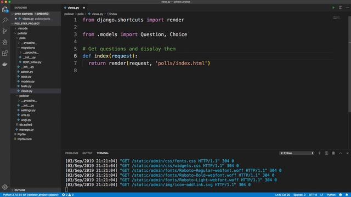351x197 pixels.
Task: Click 'Ln 6, Col 20' cursor position
Action: (282, 195)
